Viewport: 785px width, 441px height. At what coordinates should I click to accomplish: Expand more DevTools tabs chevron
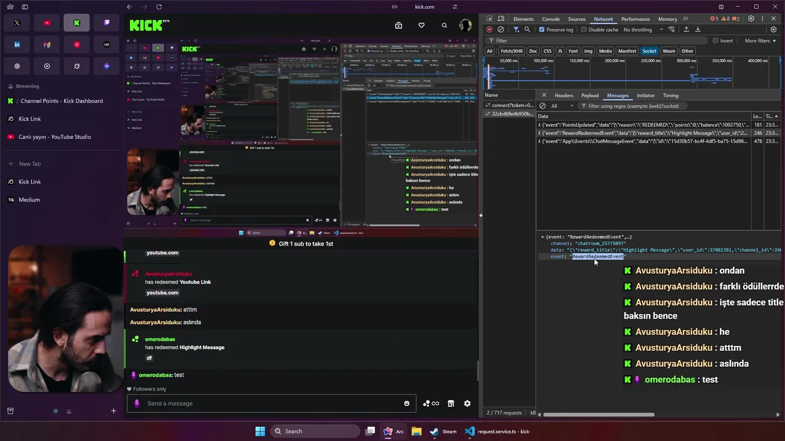coord(686,19)
